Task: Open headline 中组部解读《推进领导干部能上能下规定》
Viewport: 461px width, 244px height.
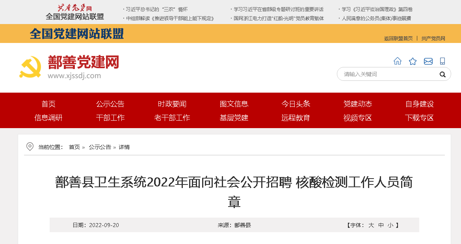Action: tap(170, 19)
